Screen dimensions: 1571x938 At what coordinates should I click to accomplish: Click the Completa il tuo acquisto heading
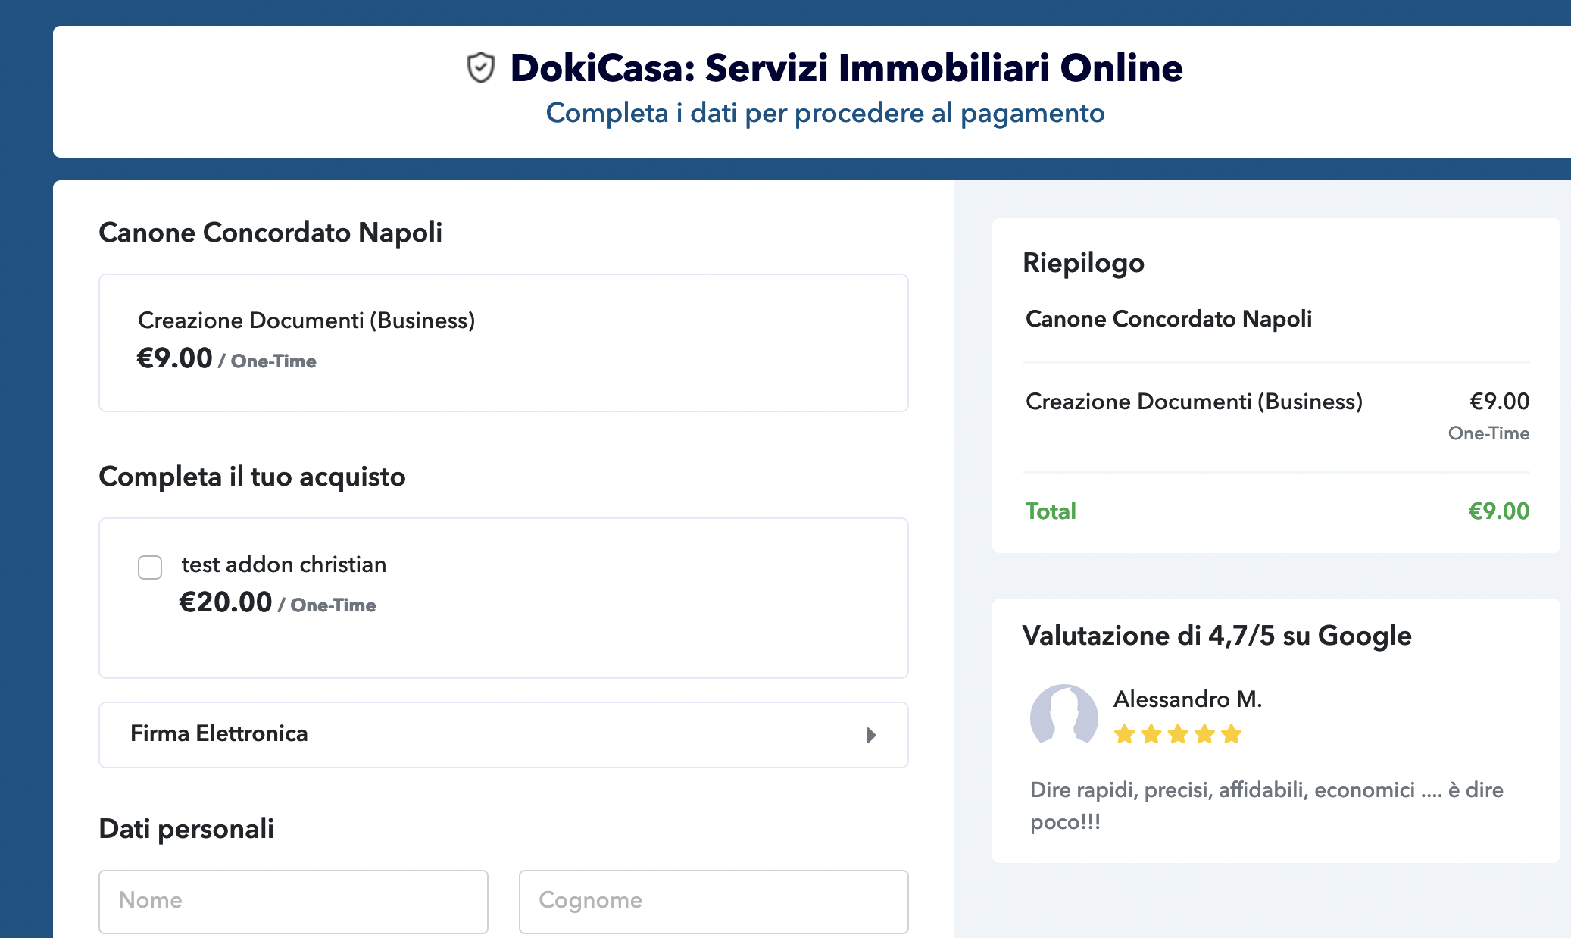[252, 477]
